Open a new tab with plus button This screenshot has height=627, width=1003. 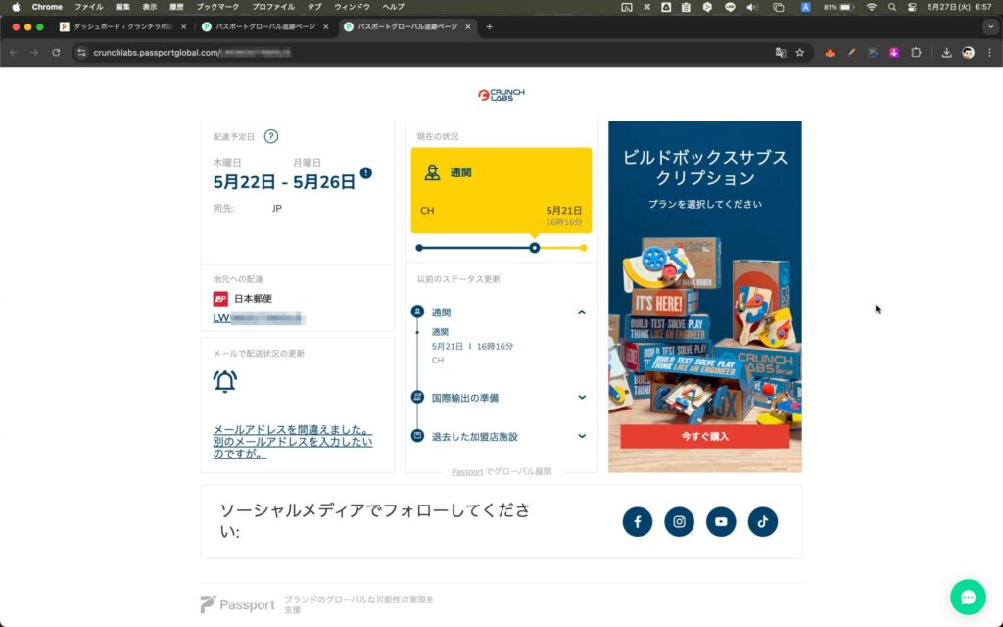coord(490,26)
